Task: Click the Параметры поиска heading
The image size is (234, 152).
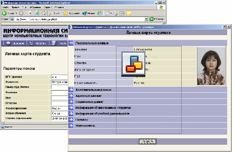Action: point(19,69)
